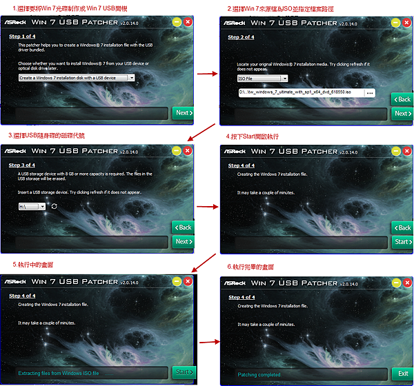Close the patcher window showing Back and Start
Image resolution: width=414 pixels, height=386 pixels.
(407, 151)
